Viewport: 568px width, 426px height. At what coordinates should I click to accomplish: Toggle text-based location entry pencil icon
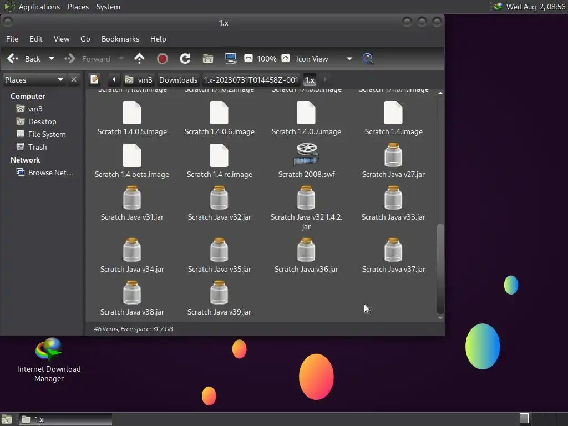[x=94, y=79]
